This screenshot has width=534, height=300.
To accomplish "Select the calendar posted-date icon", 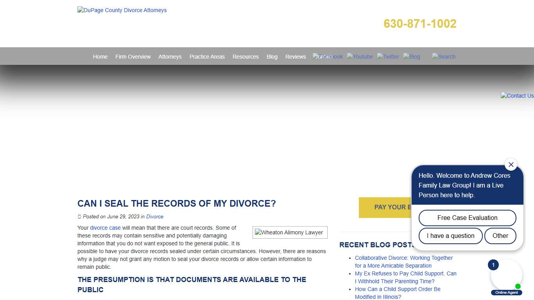I will click(x=79, y=216).
